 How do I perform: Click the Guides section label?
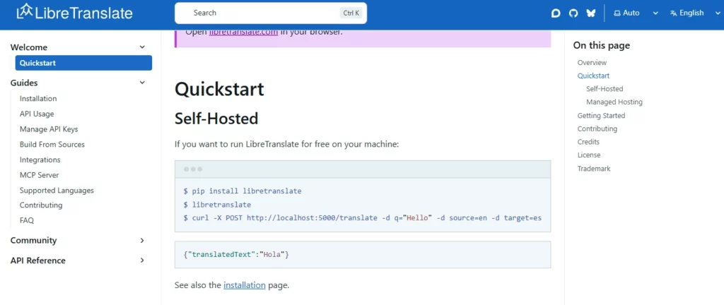click(24, 83)
